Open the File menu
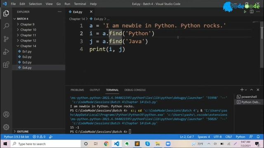The width and height of the screenshot is (264, 148). coord(13,4)
